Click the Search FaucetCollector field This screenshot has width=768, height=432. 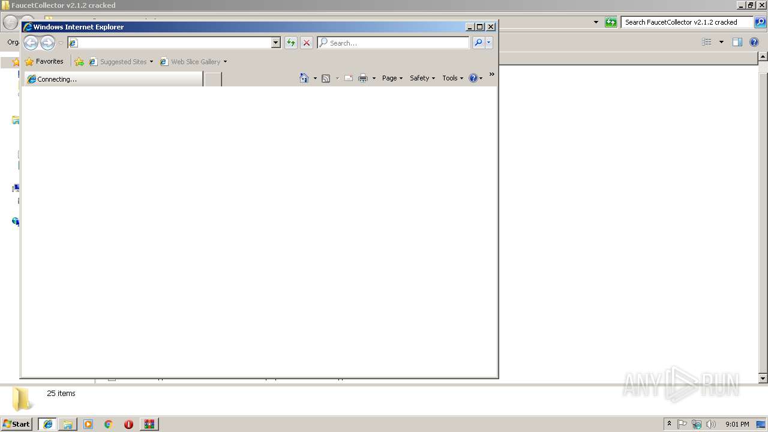point(687,22)
